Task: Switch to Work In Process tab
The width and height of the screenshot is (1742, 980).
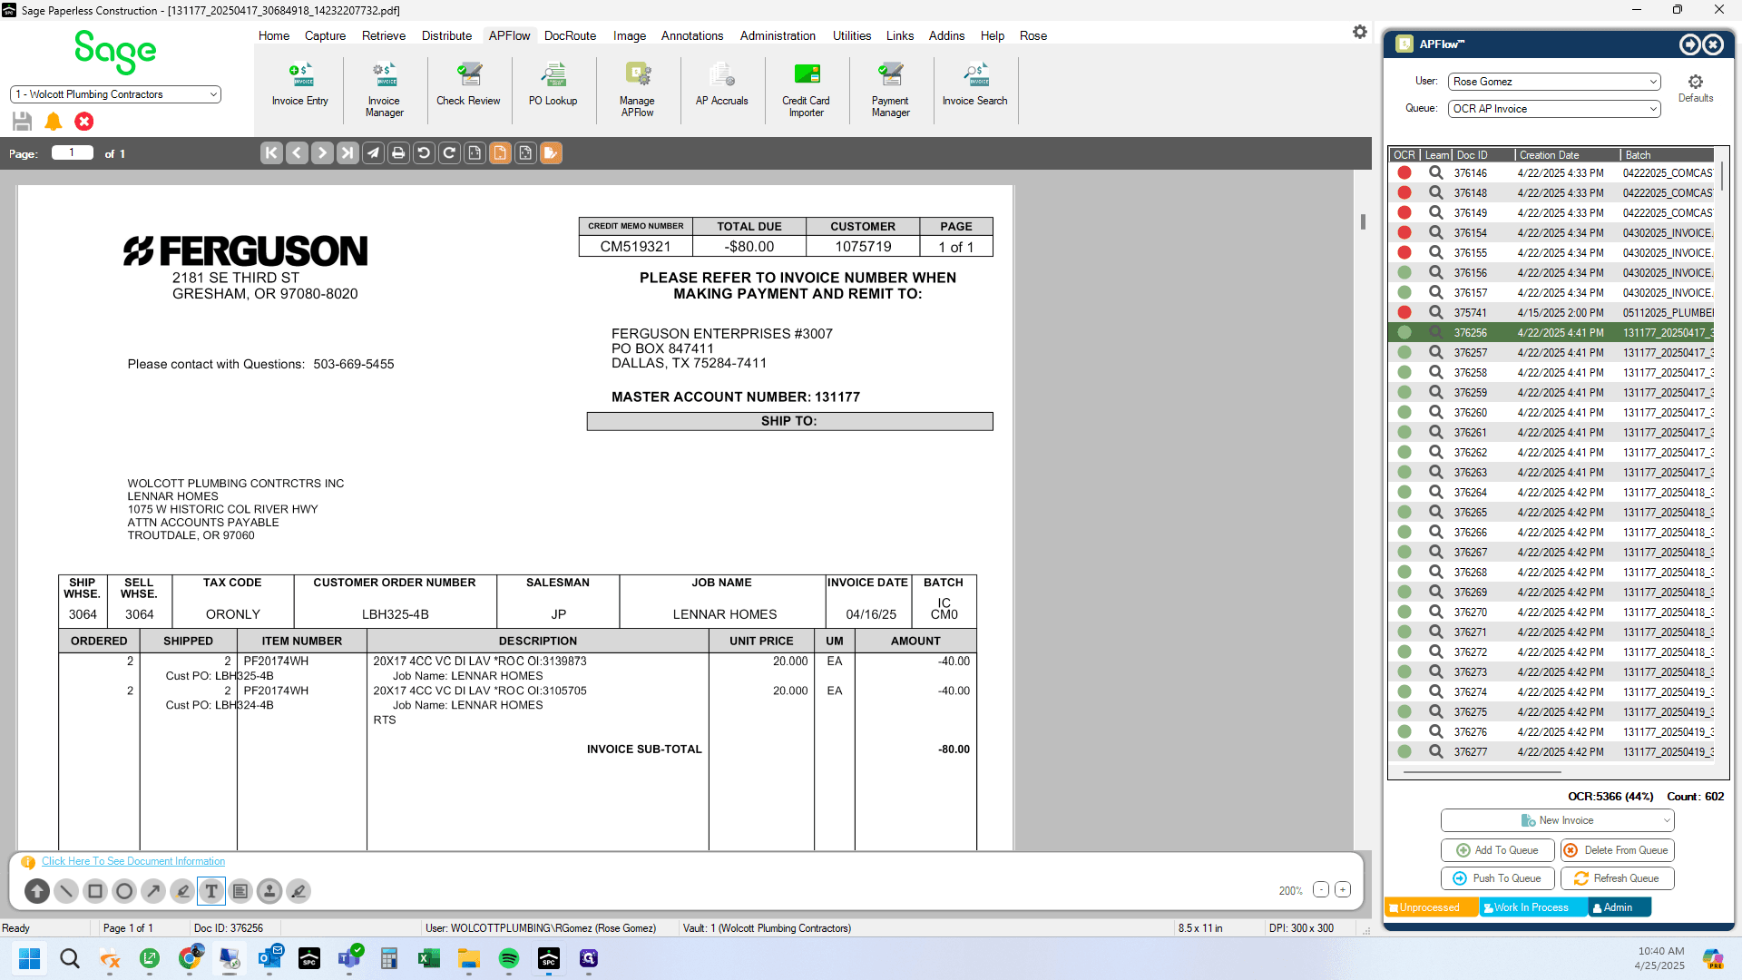Action: (1533, 907)
